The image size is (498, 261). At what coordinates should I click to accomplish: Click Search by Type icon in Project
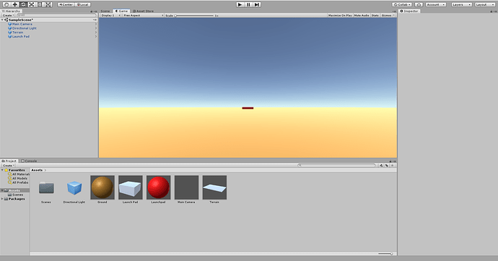(x=381, y=165)
